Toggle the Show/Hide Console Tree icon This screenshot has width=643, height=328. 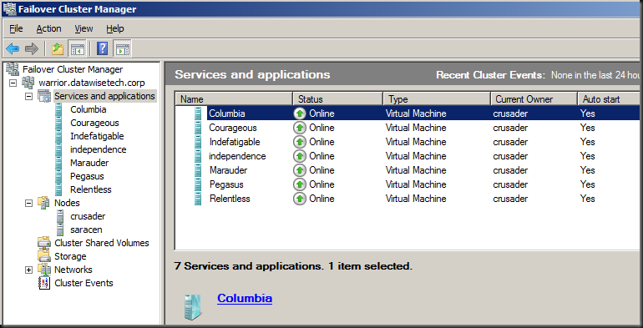tap(77, 49)
